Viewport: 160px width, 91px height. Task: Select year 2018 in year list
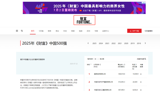(139, 43)
